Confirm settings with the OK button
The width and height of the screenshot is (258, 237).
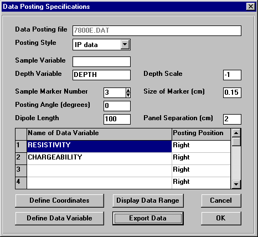pyautogui.click(x=221, y=218)
